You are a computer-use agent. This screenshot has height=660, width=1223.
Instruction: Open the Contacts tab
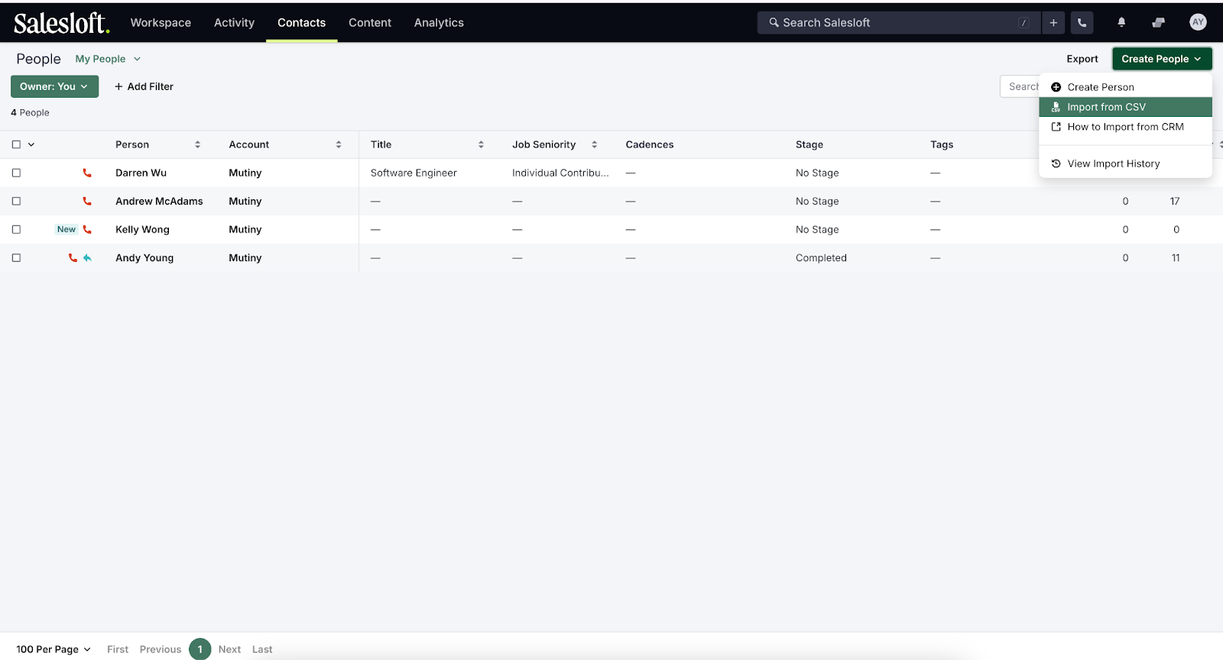[301, 23]
